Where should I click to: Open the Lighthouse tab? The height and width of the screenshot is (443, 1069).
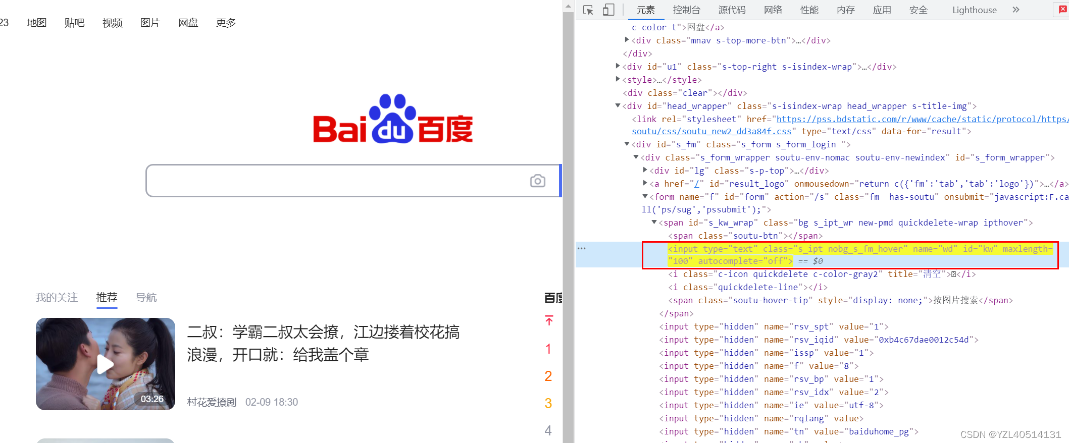click(x=975, y=10)
